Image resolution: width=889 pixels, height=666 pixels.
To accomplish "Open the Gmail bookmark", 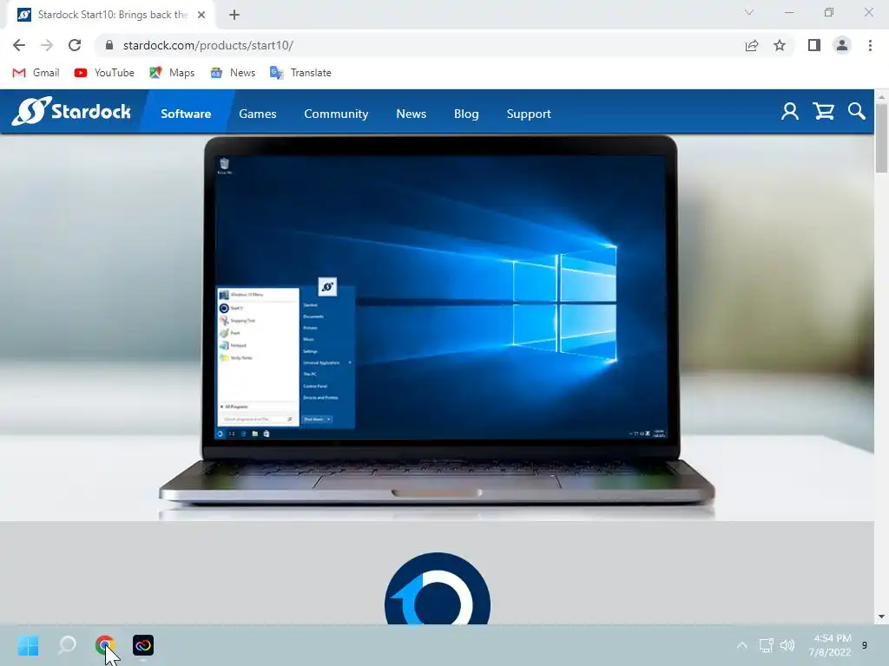I will click(36, 73).
